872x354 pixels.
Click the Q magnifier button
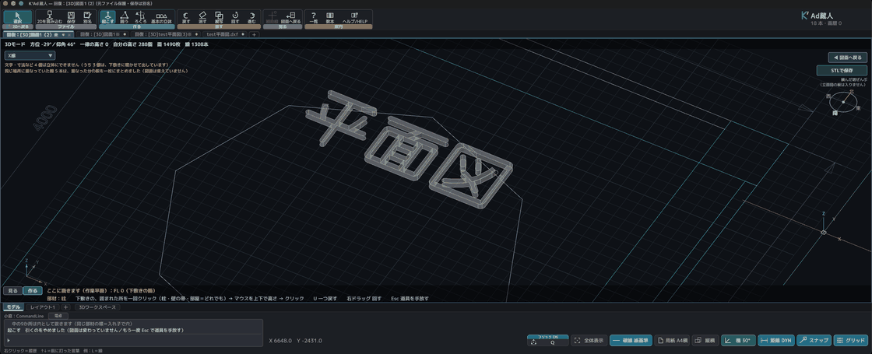point(553,342)
